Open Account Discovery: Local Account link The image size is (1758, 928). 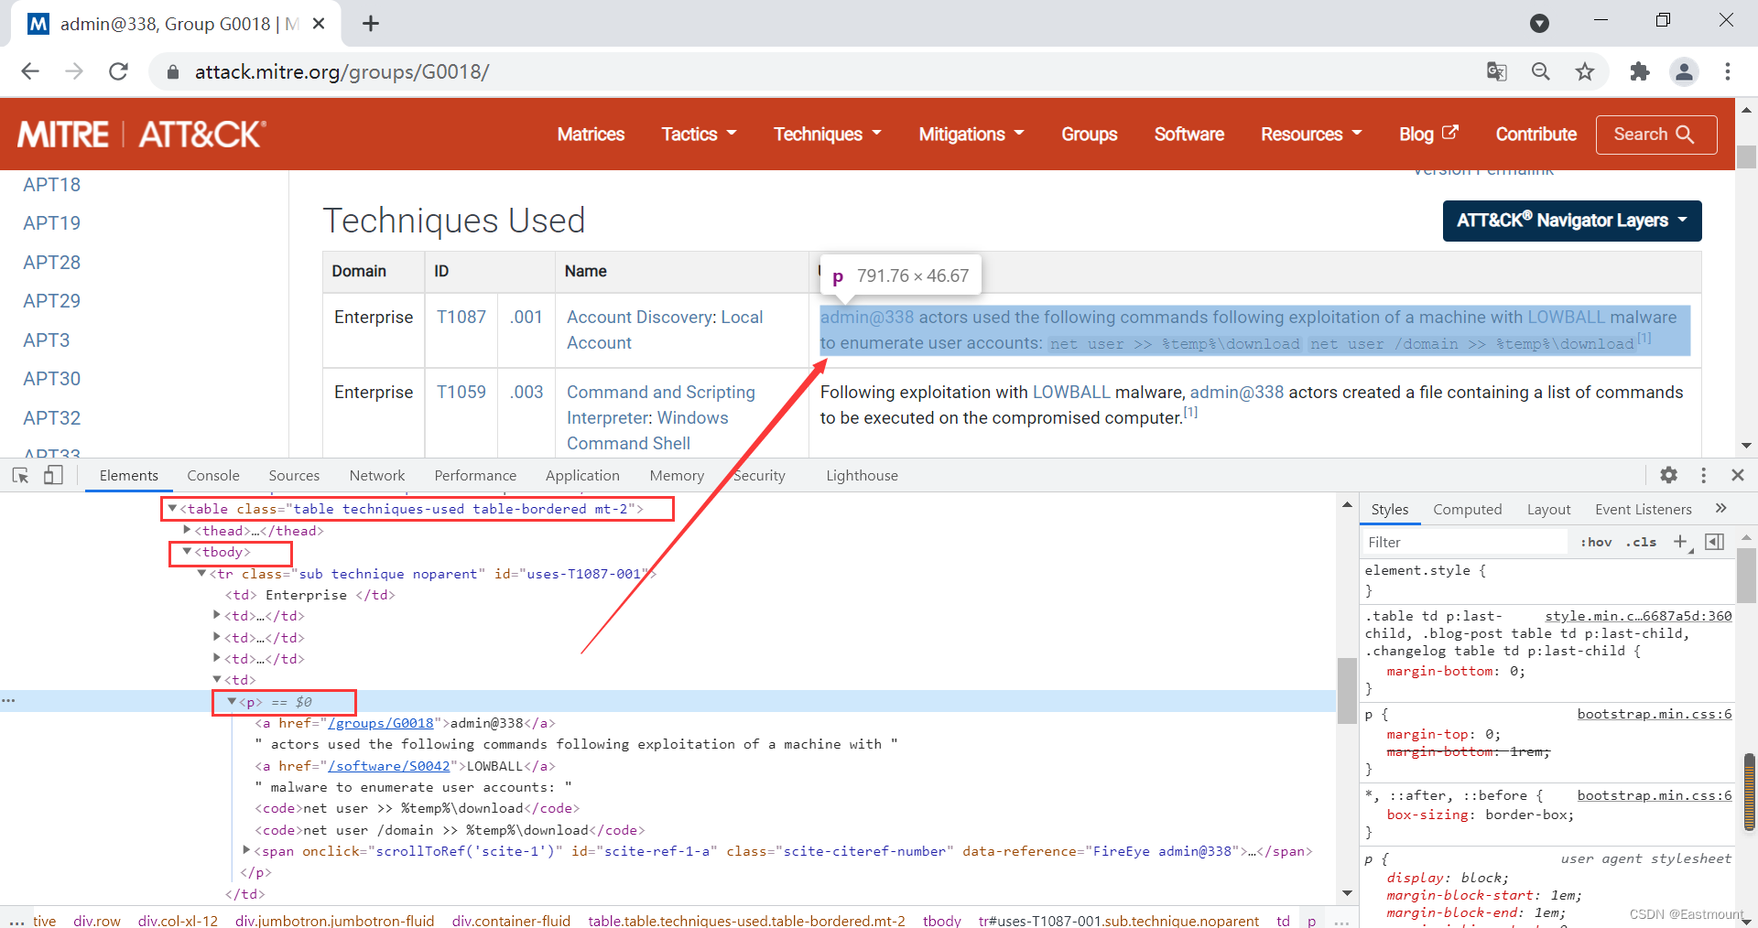(665, 329)
